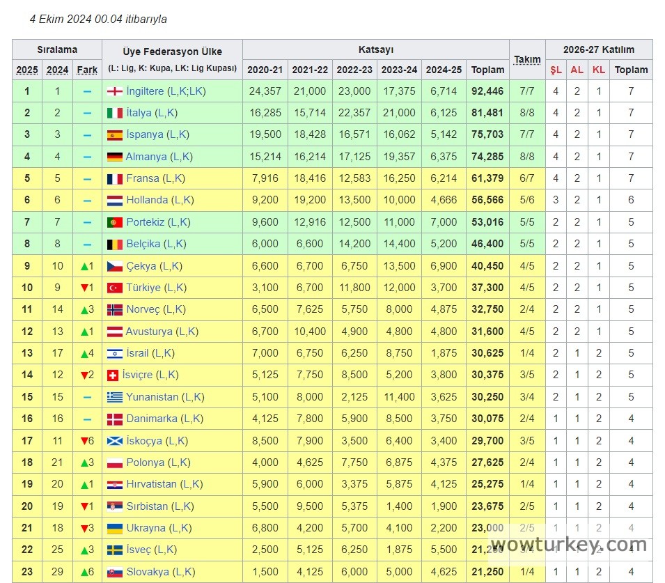Click the Fark column header
Viewport: 665px width, 583px height.
(x=87, y=70)
